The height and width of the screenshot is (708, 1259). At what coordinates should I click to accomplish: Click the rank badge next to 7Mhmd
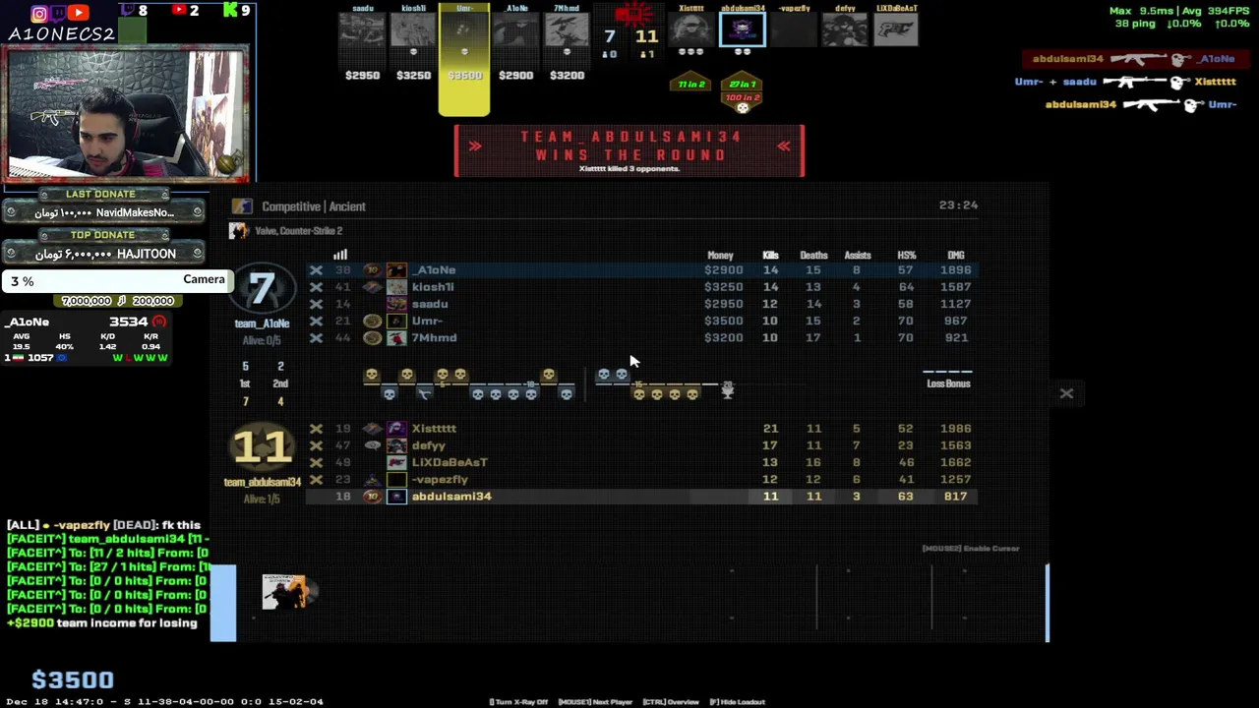click(372, 338)
